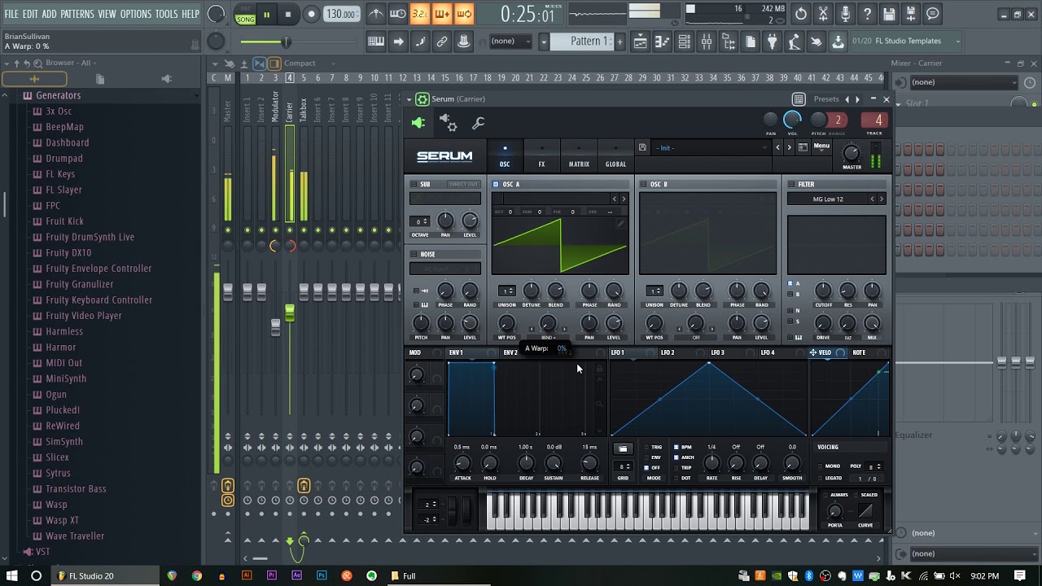Disable the OSC A checkbox
The height and width of the screenshot is (586, 1042).
point(496,185)
